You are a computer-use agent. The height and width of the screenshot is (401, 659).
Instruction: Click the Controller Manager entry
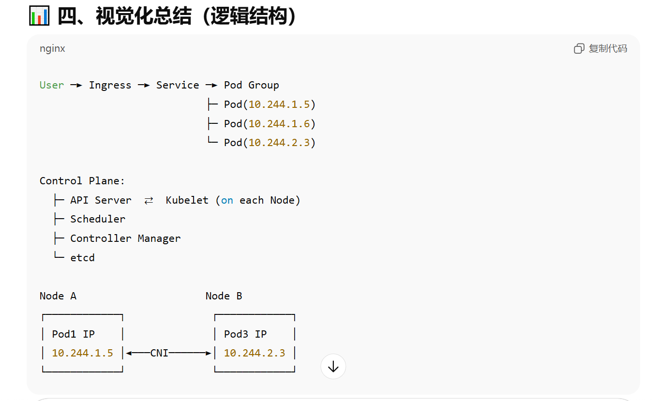tap(125, 238)
